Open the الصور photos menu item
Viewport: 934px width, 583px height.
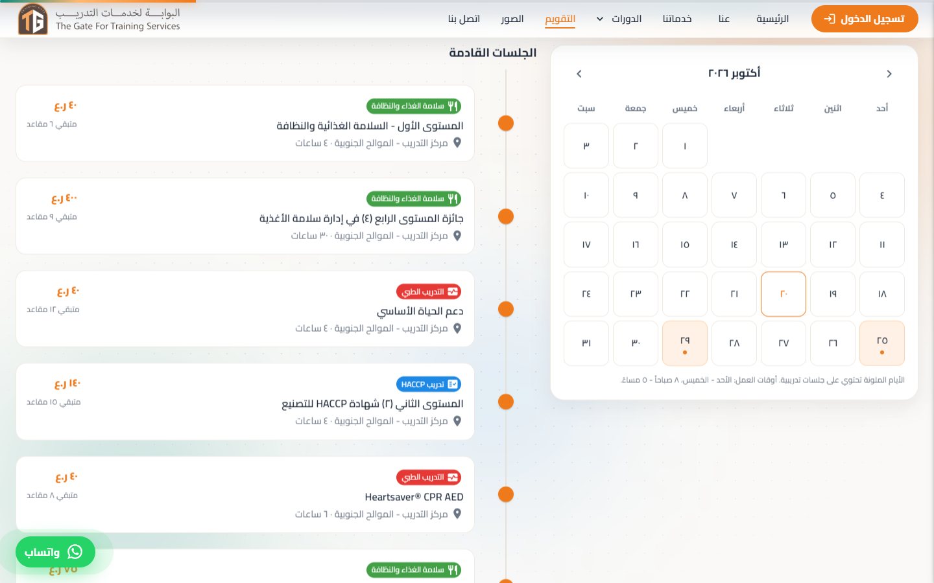click(512, 19)
